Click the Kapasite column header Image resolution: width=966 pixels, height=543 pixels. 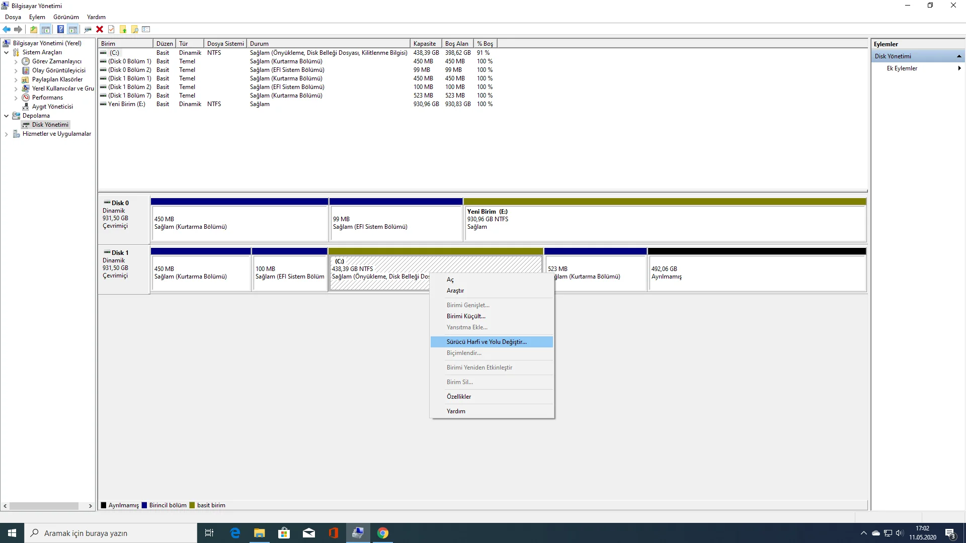(425, 44)
